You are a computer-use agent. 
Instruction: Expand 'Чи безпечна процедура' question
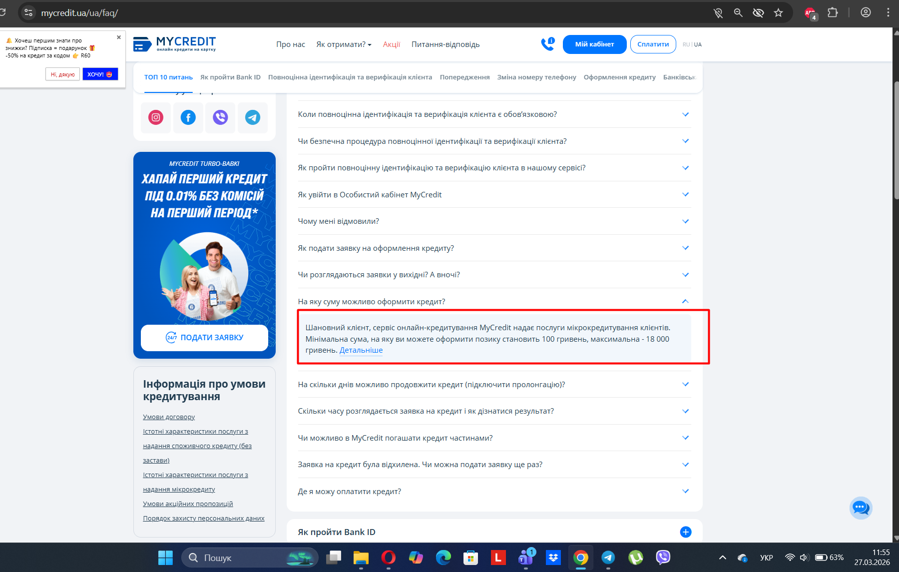pos(494,141)
